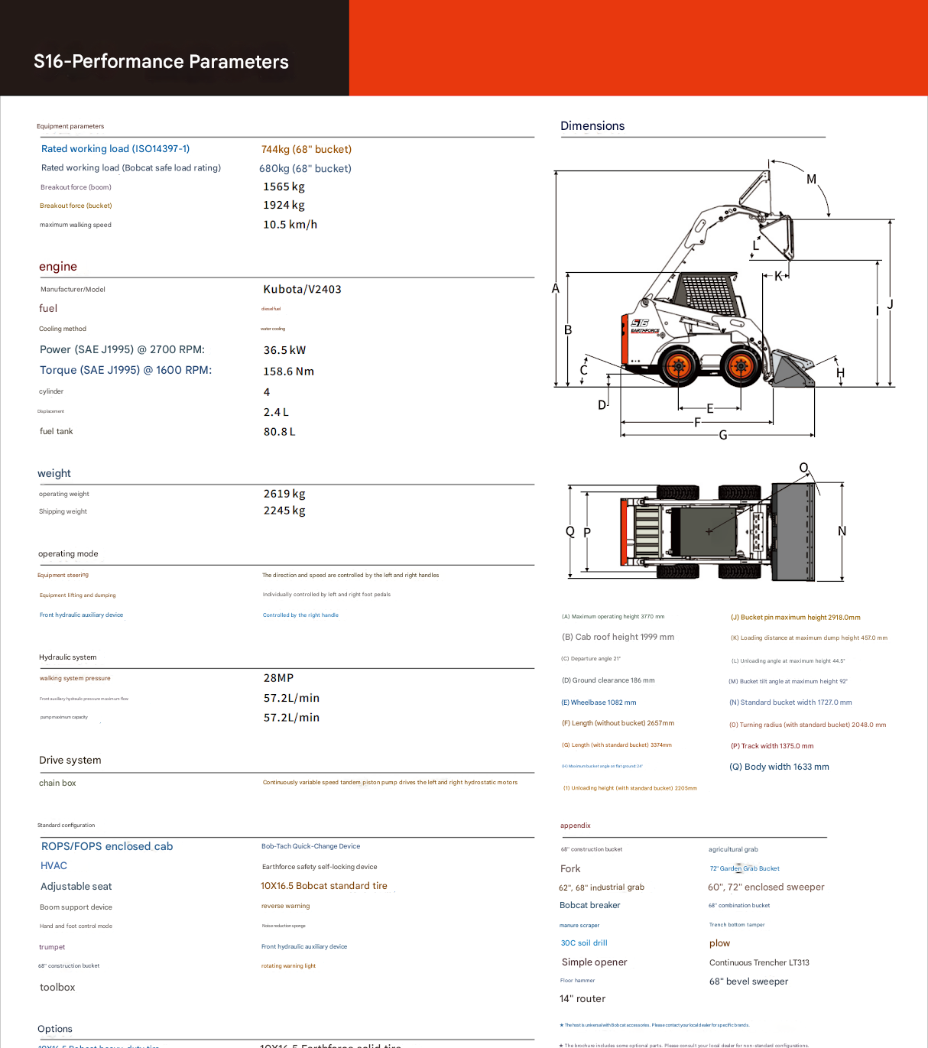
Task: Click the "Options" section heading
Action: (55, 1029)
